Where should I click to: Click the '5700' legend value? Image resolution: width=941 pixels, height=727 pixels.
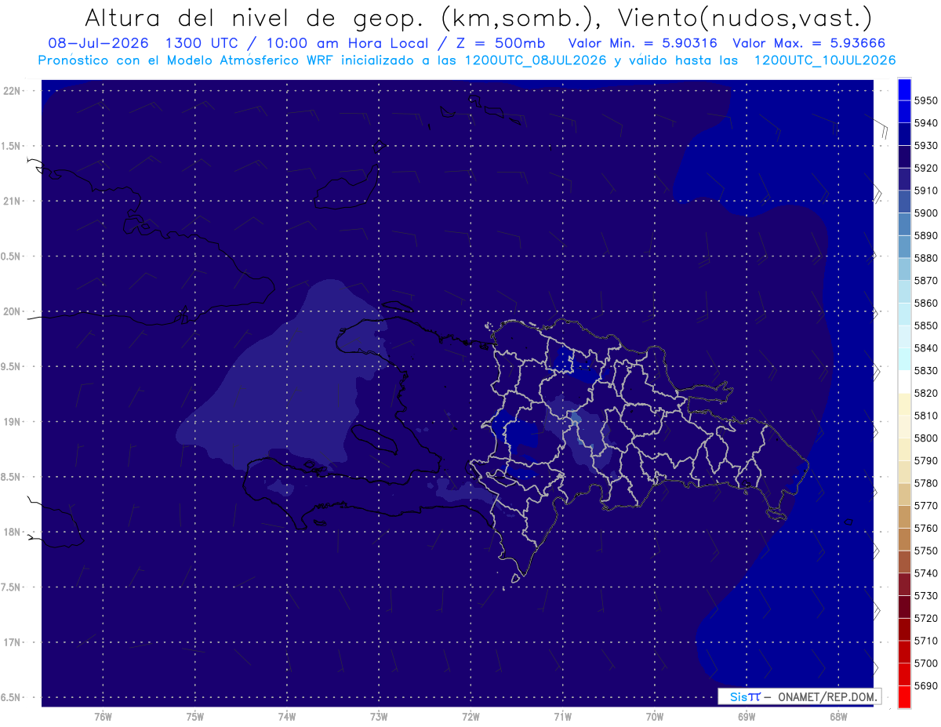[926, 663]
